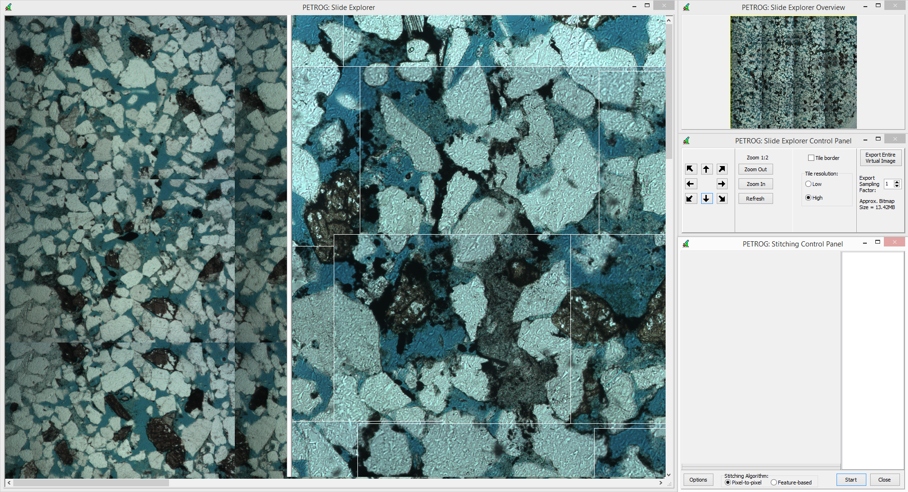Select Pixel-to-pixel stitching algorithm
Viewport: 908px width, 492px height.
(728, 483)
